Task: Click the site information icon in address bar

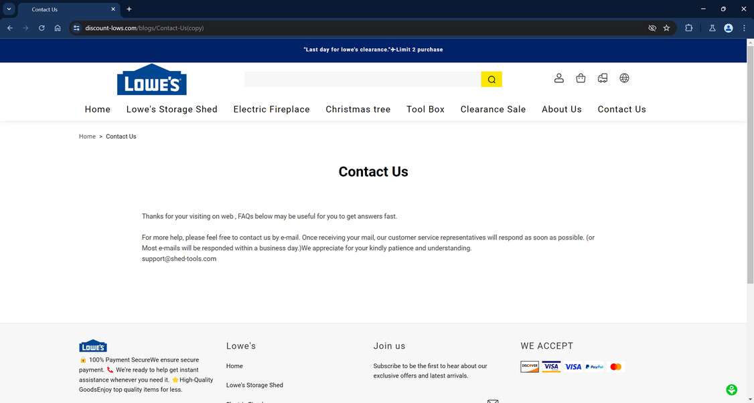Action: click(76, 28)
